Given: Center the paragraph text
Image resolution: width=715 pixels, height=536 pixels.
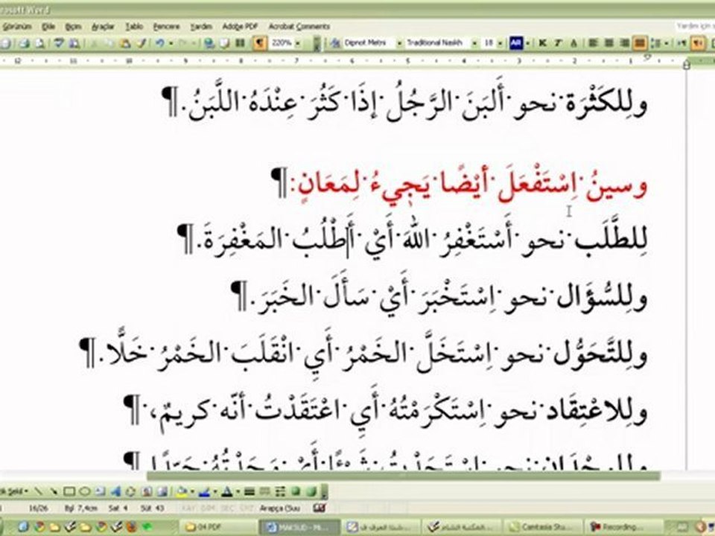Looking at the screenshot, I should click(609, 43).
